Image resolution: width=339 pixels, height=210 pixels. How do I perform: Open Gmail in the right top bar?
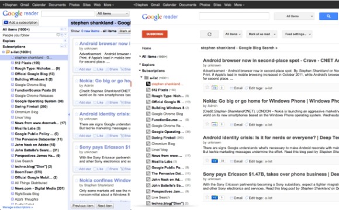(155, 5)
